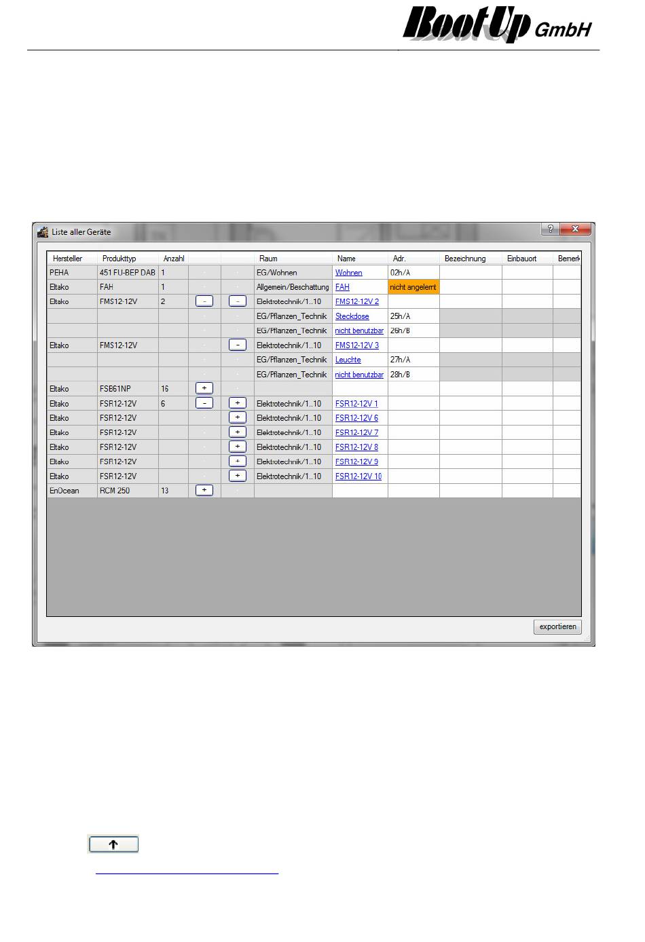The width and height of the screenshot is (645, 942).
Task: Open the Leuchte link
Action: (348, 360)
